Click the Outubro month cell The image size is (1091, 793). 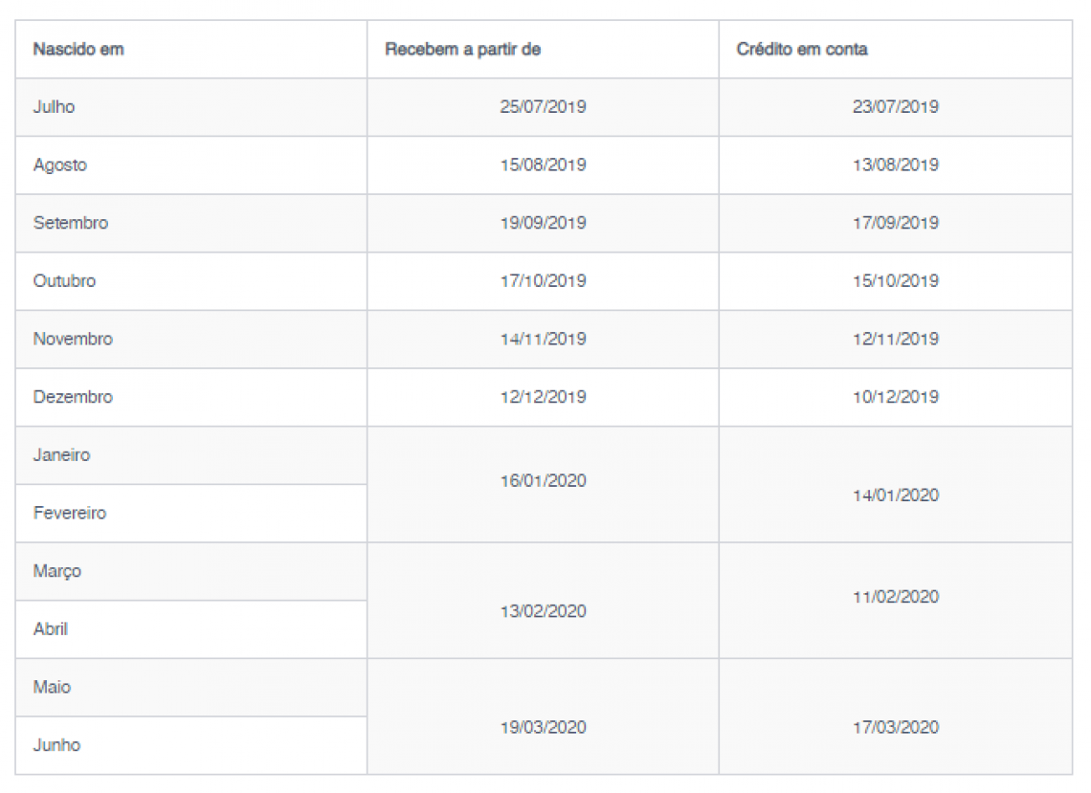click(64, 281)
